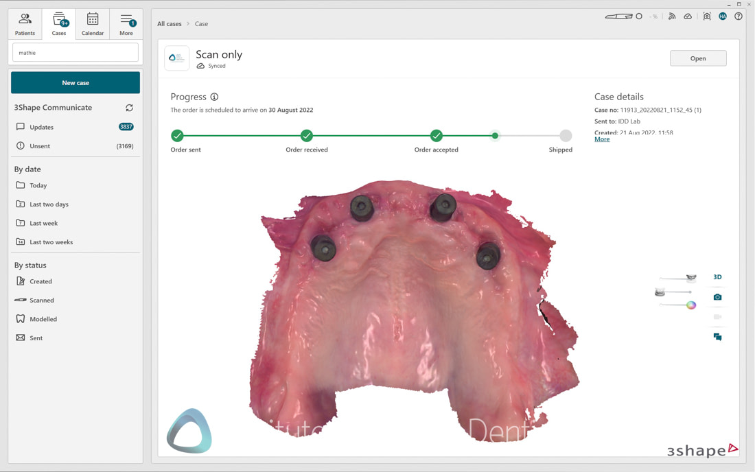Take a screenshot with the camera capture icon
The width and height of the screenshot is (755, 472).
(x=707, y=16)
